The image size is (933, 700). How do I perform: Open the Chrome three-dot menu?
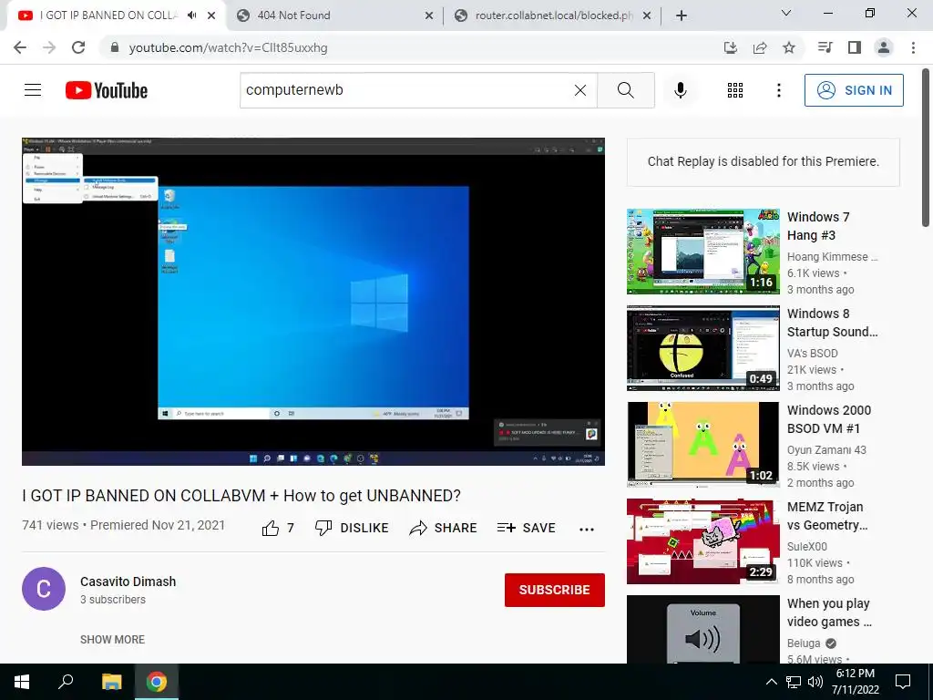913,47
